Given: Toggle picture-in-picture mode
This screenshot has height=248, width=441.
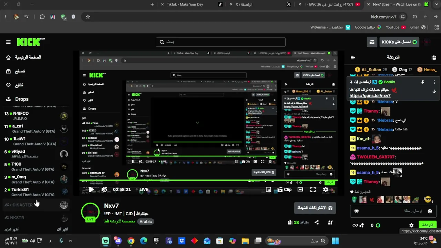Looking at the screenshot, I should coord(268,189).
